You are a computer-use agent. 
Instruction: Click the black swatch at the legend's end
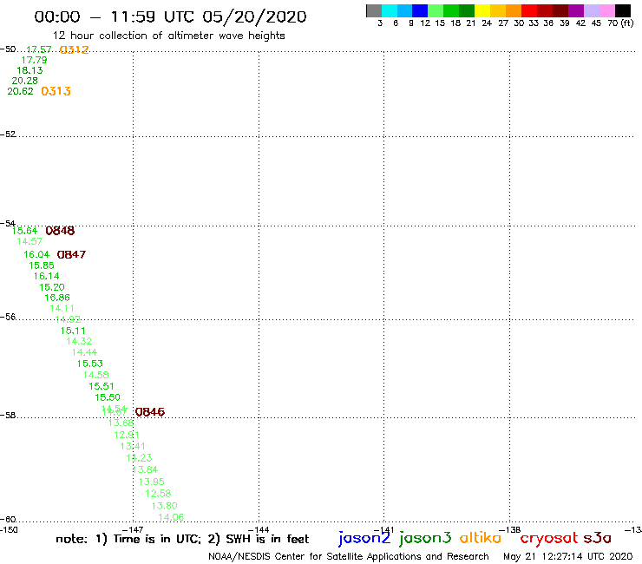point(623,10)
